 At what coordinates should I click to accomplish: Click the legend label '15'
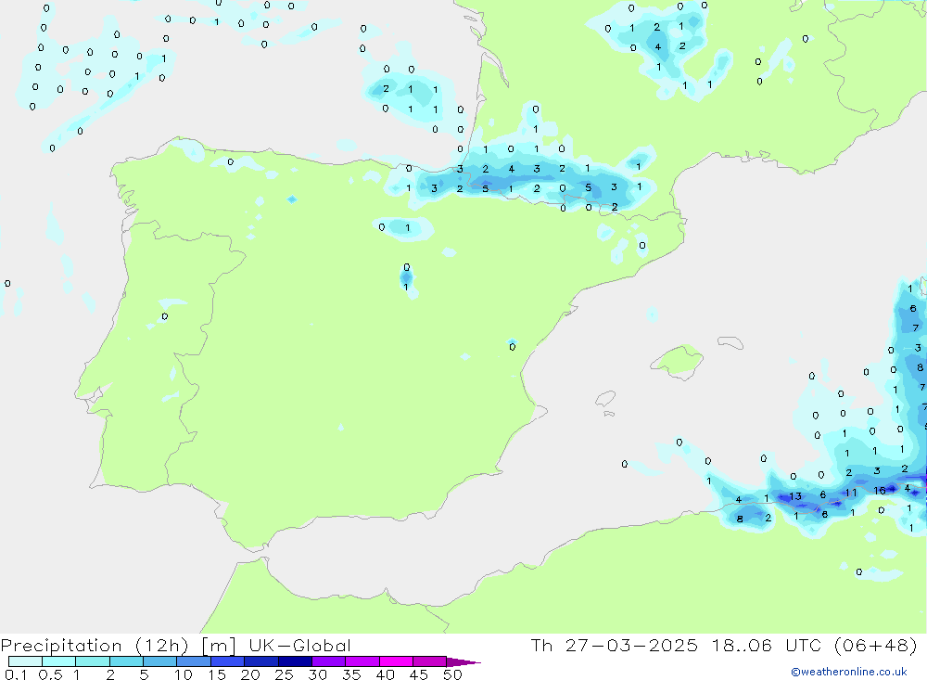pos(217,674)
